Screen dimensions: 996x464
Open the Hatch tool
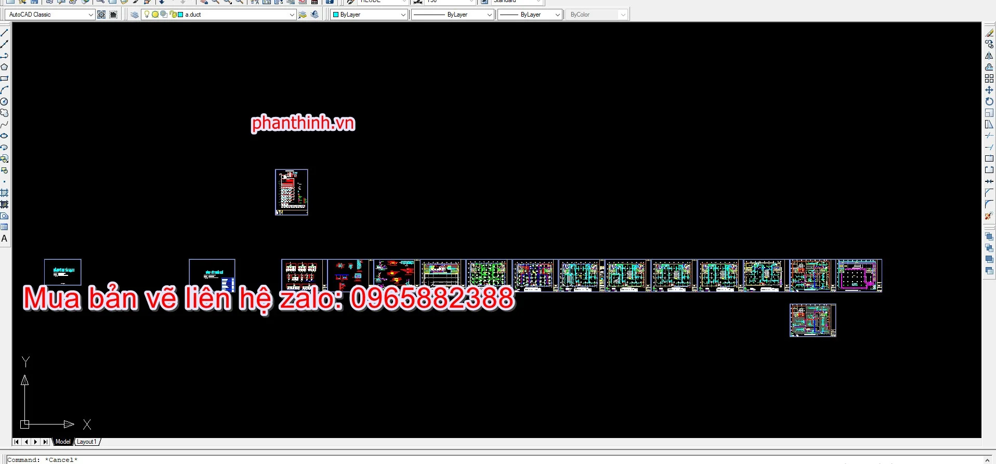4,193
